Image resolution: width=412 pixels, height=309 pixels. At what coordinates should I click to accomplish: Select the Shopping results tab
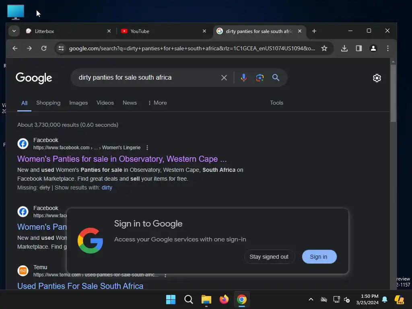(x=48, y=103)
